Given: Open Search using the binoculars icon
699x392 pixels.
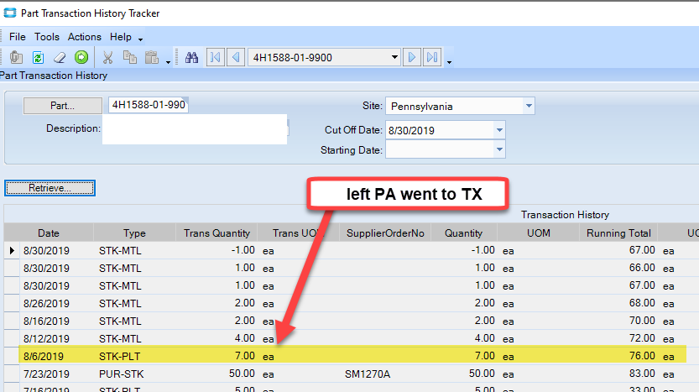Looking at the screenshot, I should coord(191,57).
